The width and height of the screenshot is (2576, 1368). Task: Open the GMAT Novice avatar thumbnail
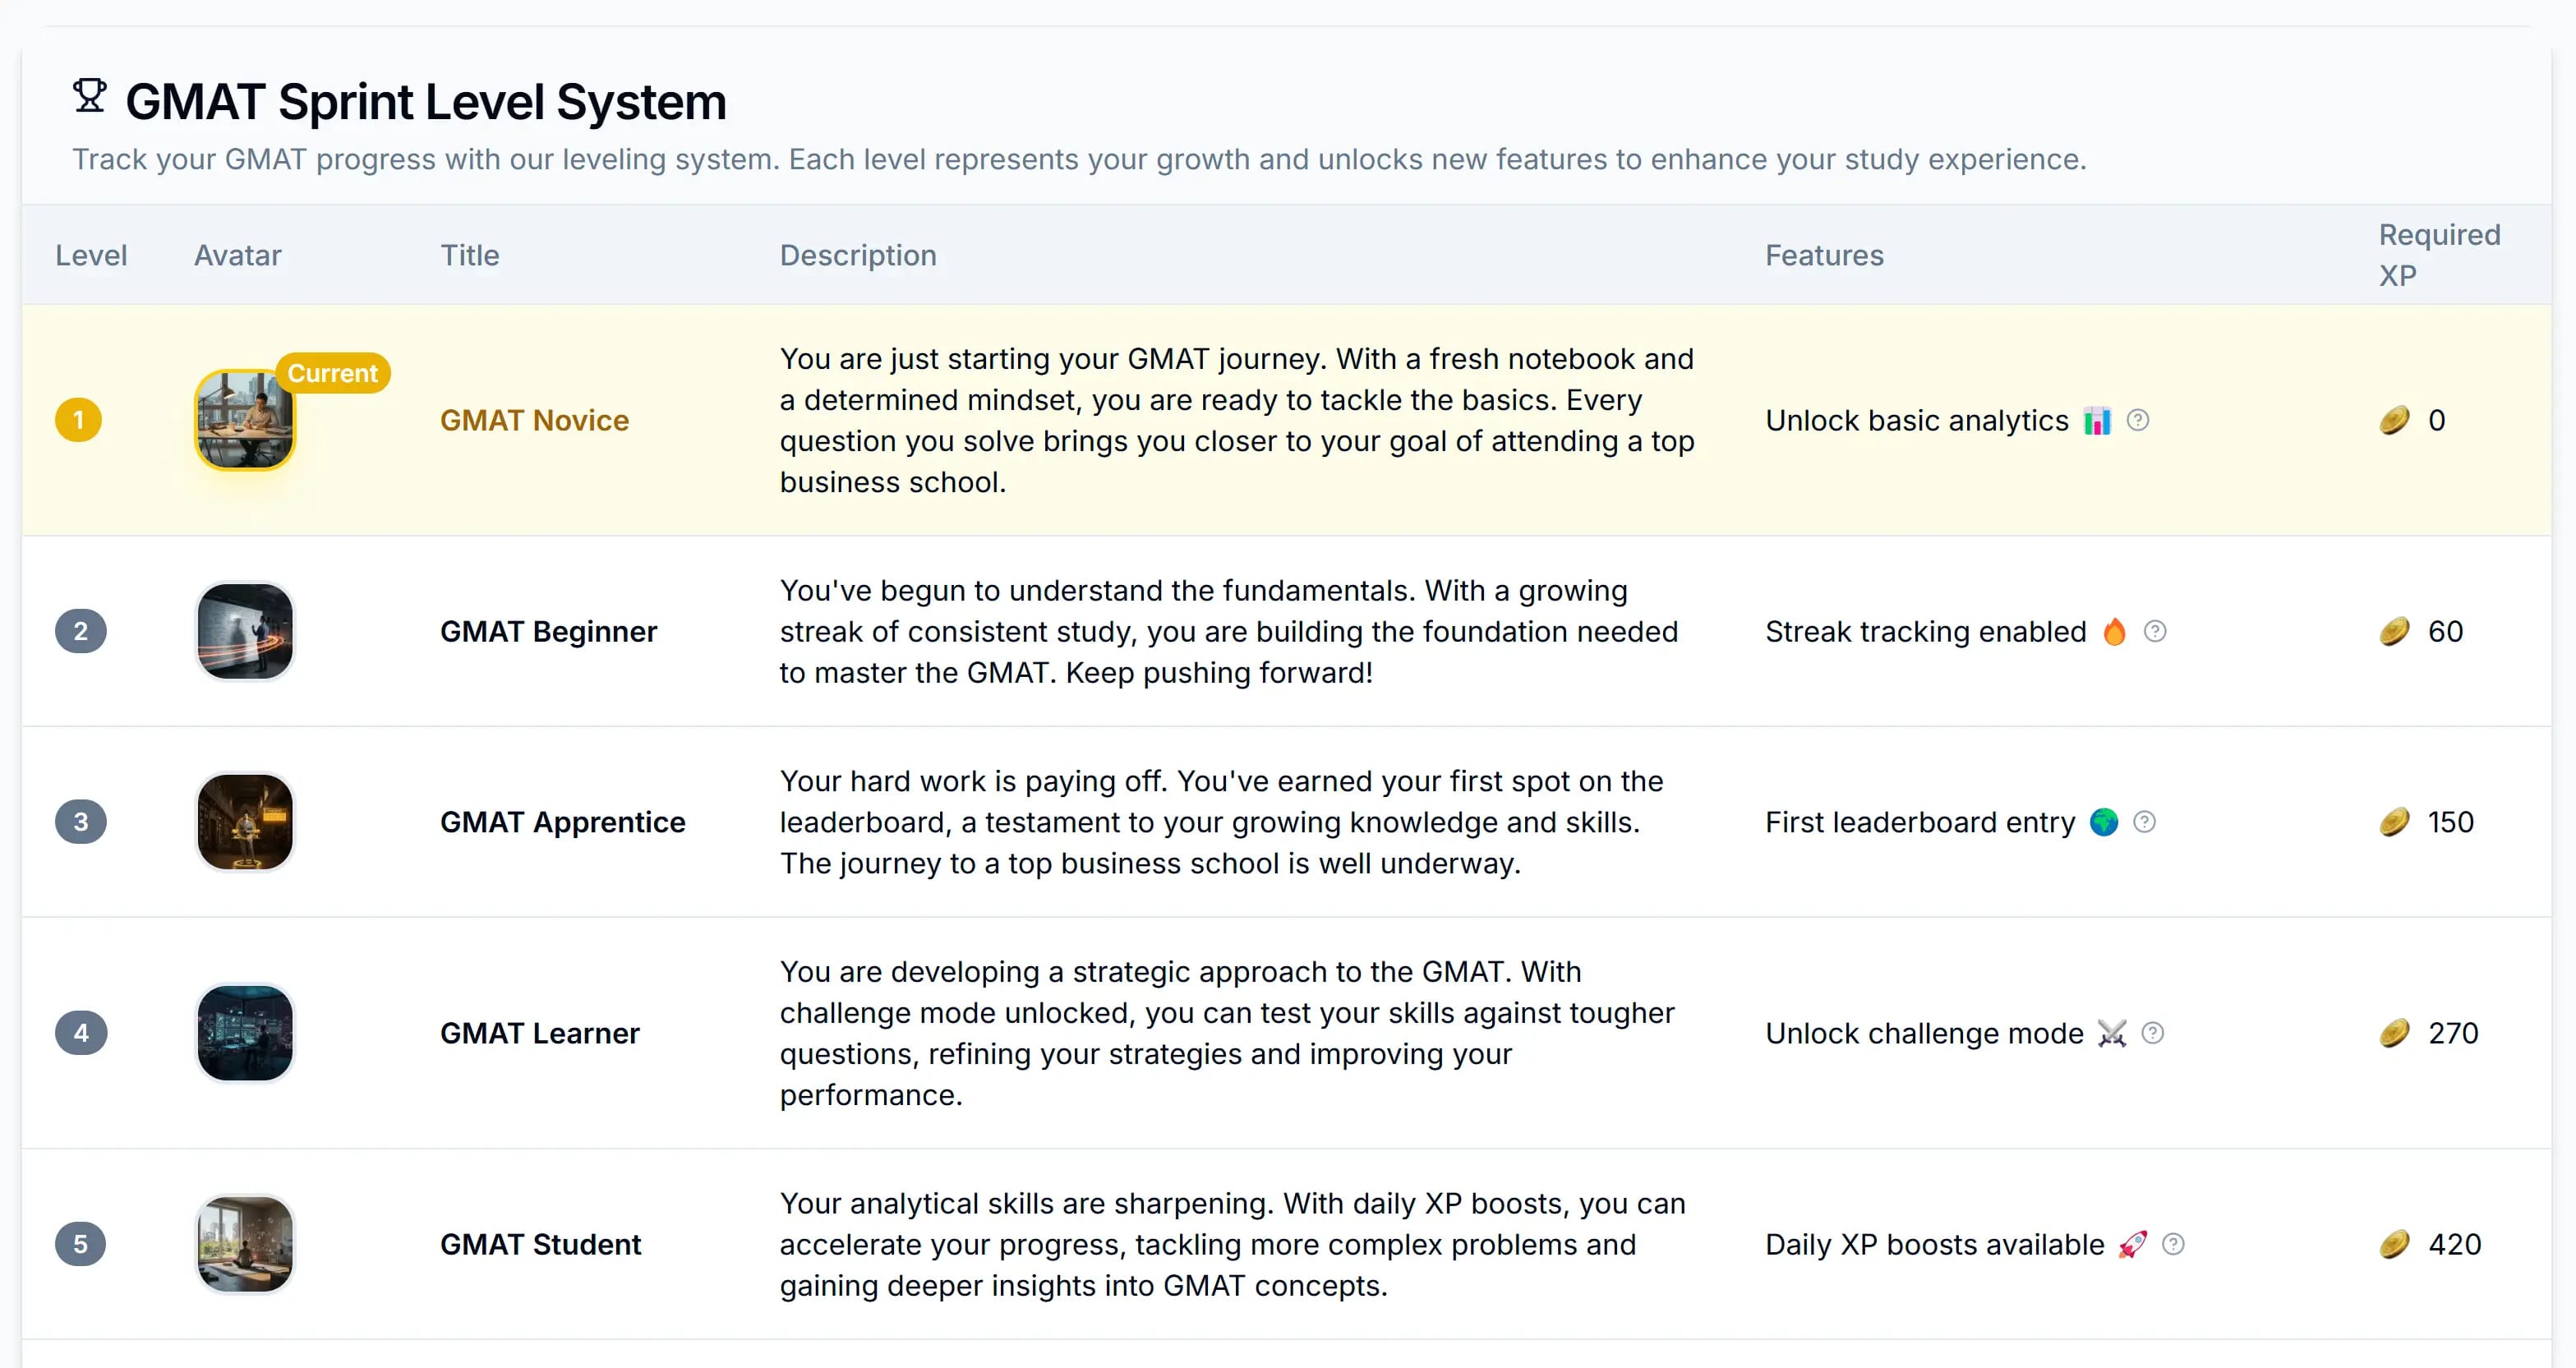tap(245, 420)
